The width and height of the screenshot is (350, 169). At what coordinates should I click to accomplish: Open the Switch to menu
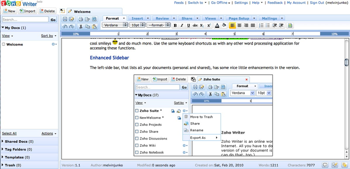tap(197, 3)
